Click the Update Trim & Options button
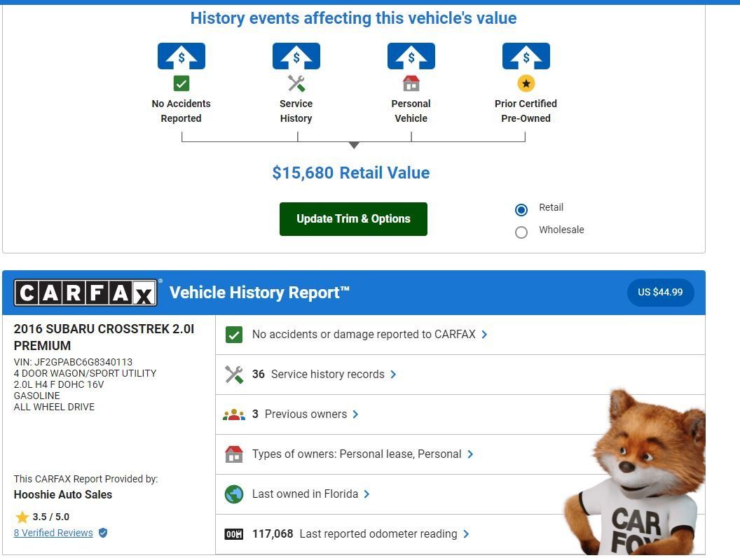The image size is (740, 558). click(353, 219)
